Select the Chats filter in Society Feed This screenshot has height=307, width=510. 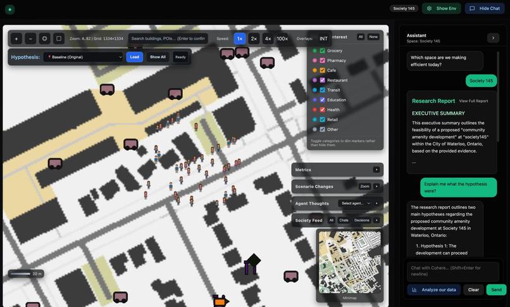click(x=344, y=220)
